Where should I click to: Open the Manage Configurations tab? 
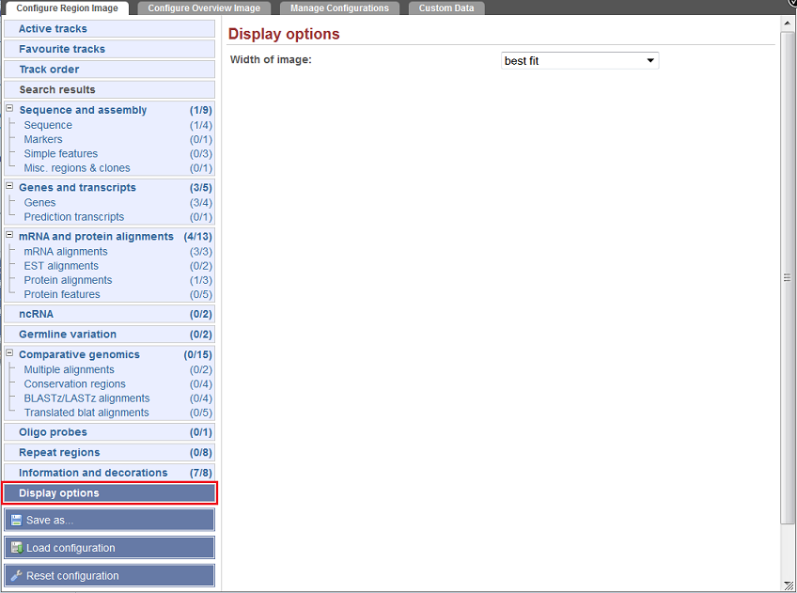(x=339, y=8)
